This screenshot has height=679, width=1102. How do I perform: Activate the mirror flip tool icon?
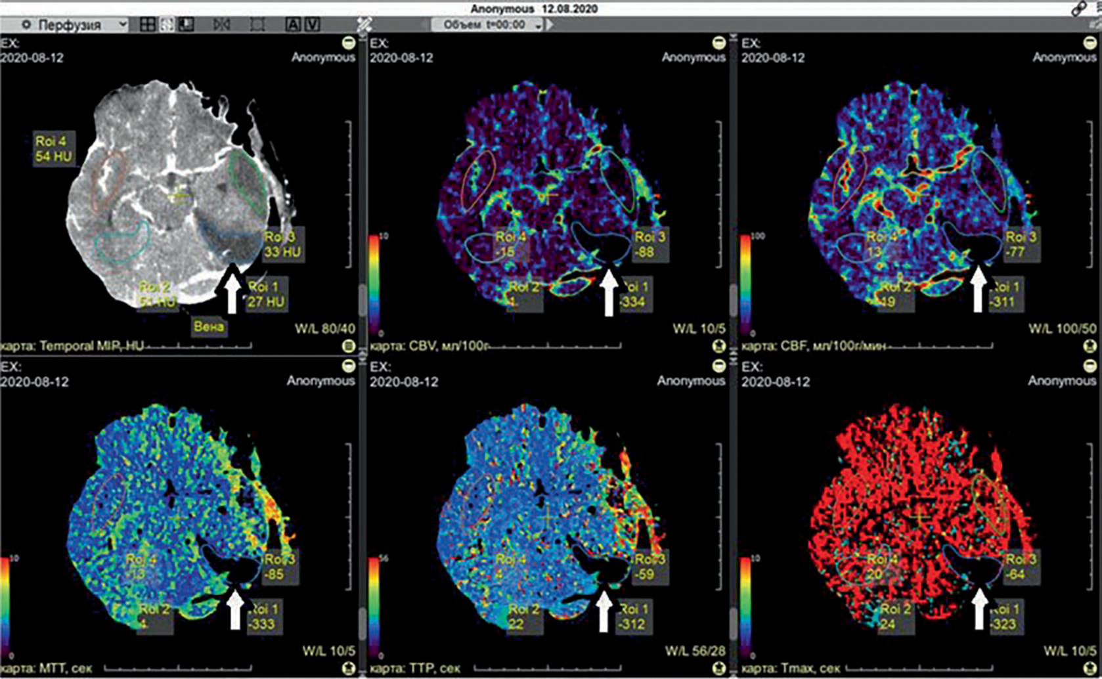click(221, 24)
